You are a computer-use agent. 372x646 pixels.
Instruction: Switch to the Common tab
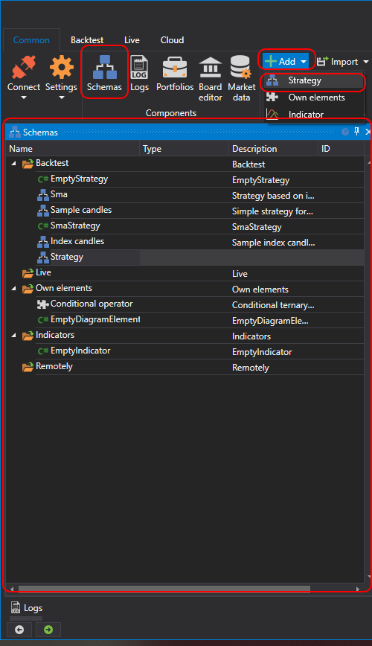(x=31, y=40)
